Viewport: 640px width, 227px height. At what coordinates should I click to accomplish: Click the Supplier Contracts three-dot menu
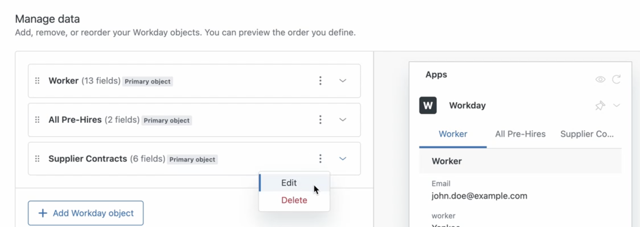(x=320, y=159)
